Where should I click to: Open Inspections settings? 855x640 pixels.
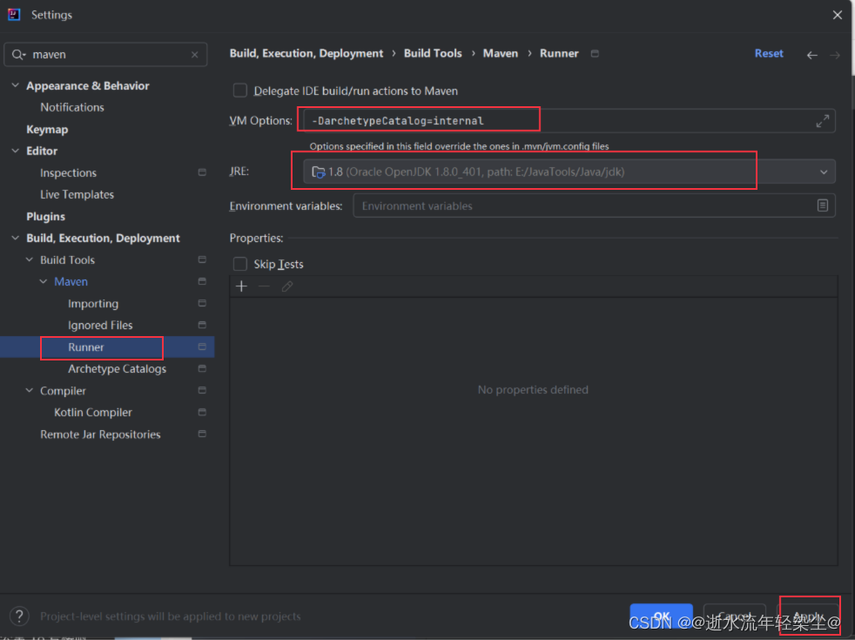tap(68, 172)
